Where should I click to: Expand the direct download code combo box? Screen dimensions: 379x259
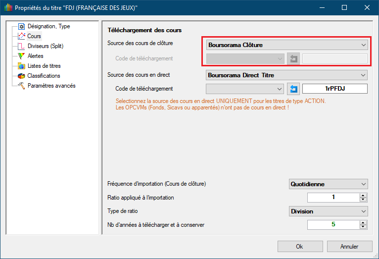(244, 89)
